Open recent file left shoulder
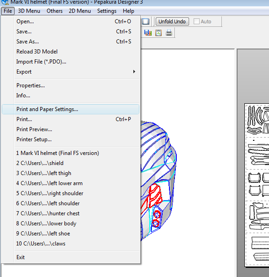Screen dimensions: 269x277 pyautogui.click(x=71, y=203)
